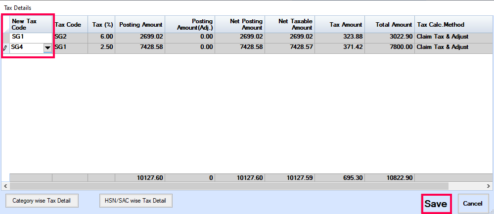Select the 2699.02 Net Taxable Amount cell
494x214 pixels.
290,37
